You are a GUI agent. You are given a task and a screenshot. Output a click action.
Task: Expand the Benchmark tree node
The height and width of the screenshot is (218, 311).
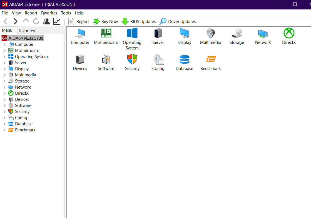pos(4,130)
